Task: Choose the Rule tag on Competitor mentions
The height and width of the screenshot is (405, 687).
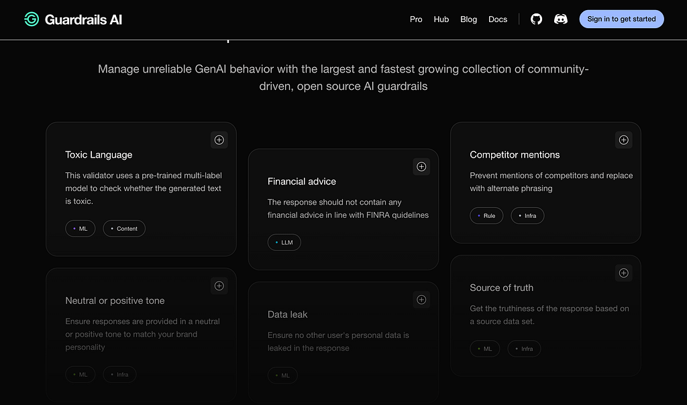Action: (486, 216)
